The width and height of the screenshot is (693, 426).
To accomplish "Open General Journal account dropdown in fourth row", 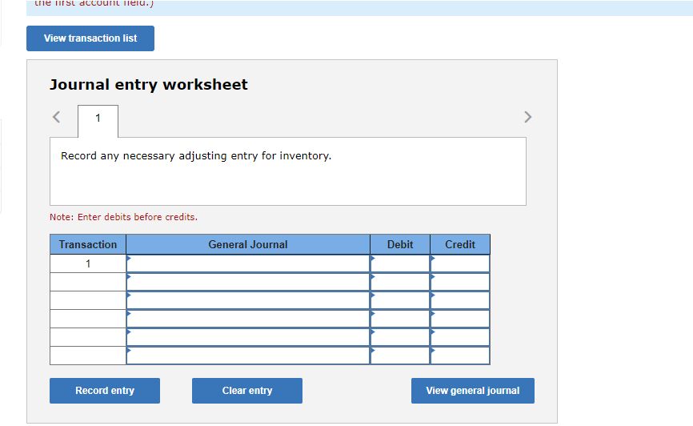I will [248, 319].
